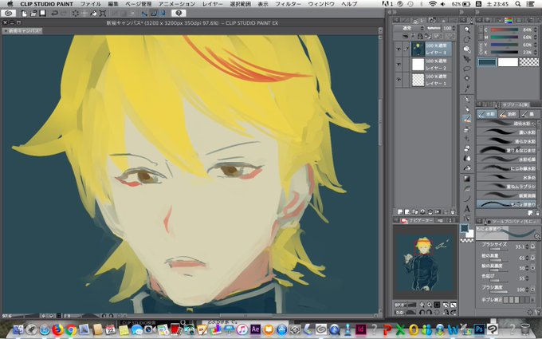
Task: Select layer レイヤー 2 in layer list
Action: pos(431,65)
